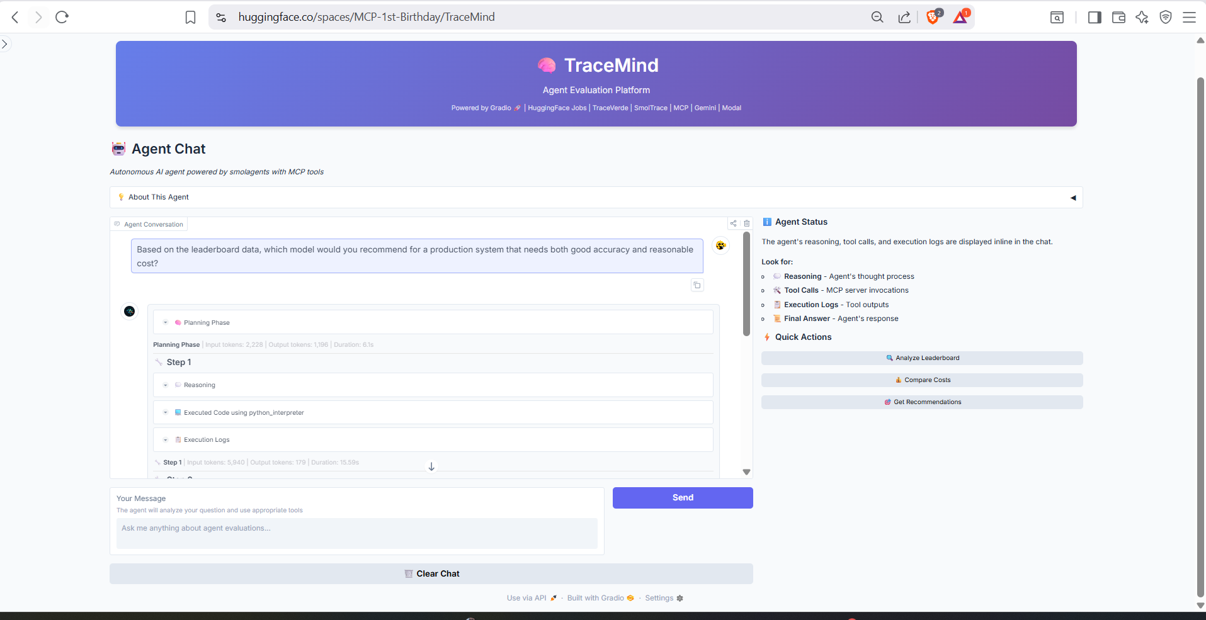Toggle the browser sidebar panel

[1095, 17]
